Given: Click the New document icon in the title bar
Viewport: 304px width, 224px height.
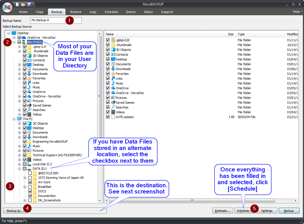Looking at the screenshot, I should coord(18,5).
